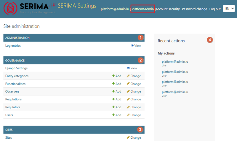
Task: Open the EN language dropdown
Action: tap(229, 9)
